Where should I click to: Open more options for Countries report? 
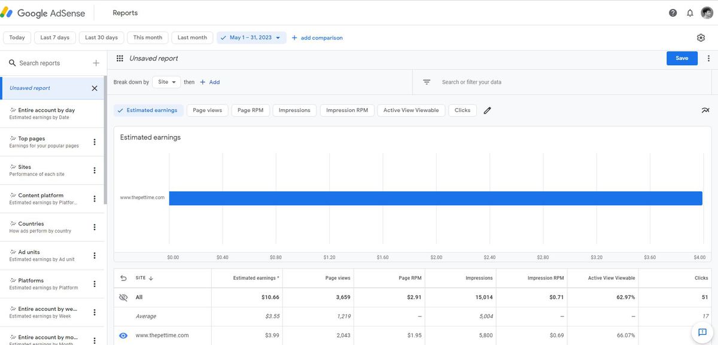point(94,227)
